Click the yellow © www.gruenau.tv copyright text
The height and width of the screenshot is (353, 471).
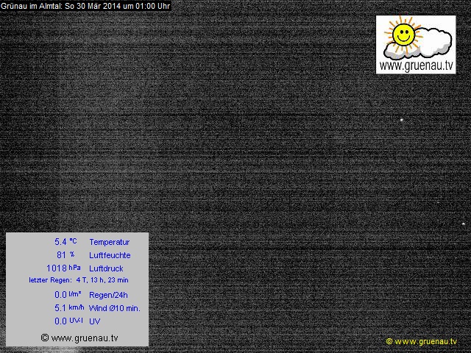pyautogui.click(x=422, y=341)
